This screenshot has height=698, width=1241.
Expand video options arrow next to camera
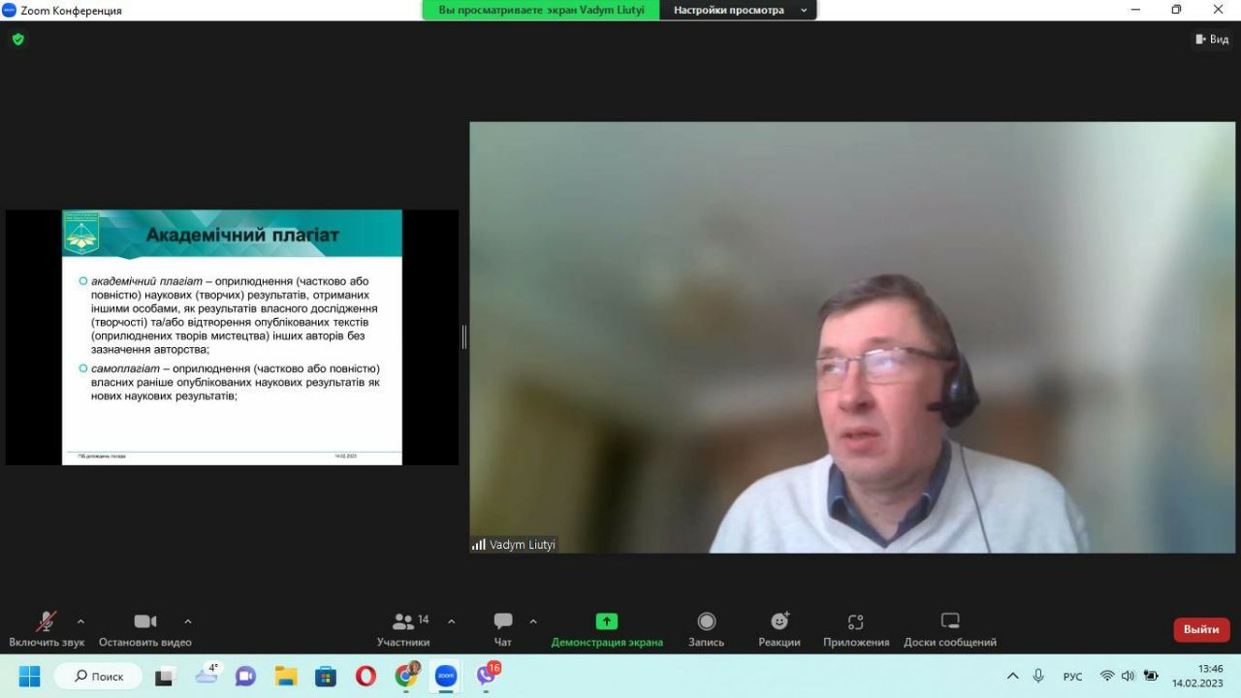(188, 621)
